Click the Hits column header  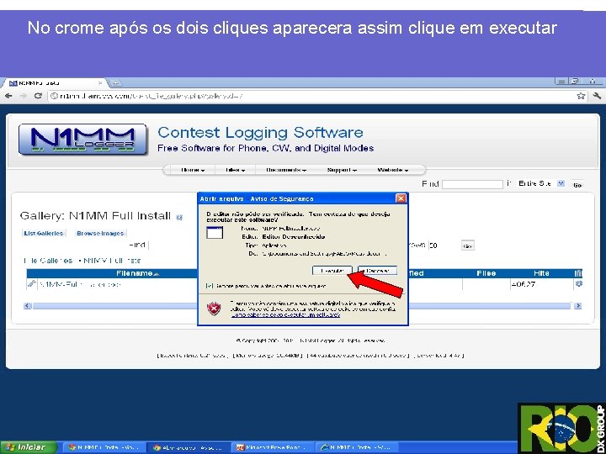[541, 273]
